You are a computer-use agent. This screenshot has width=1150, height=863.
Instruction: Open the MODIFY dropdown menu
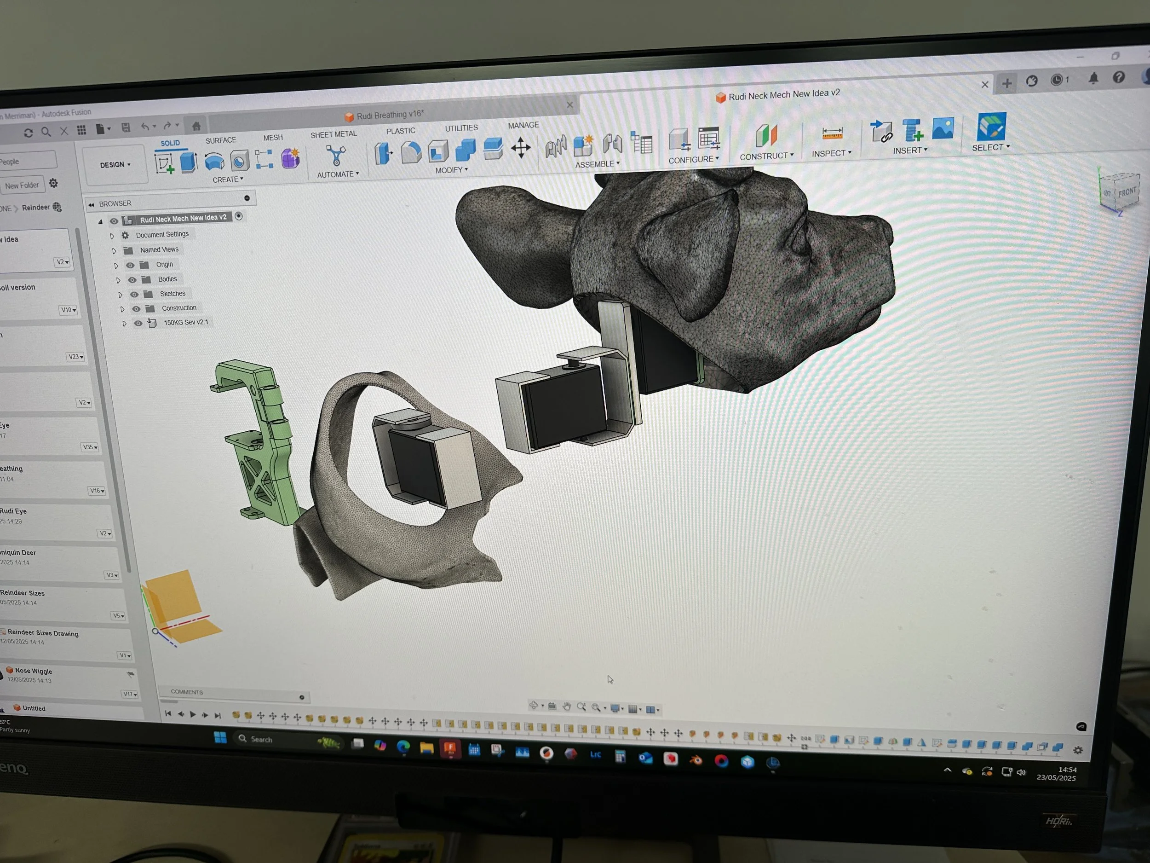[451, 170]
